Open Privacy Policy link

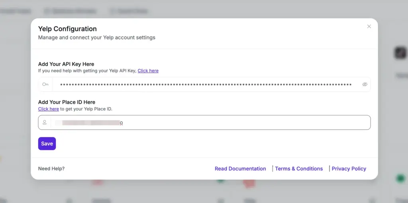349,169
